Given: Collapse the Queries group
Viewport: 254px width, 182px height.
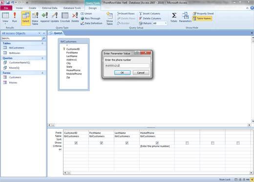Looking at the screenshot, I should pos(42,58).
